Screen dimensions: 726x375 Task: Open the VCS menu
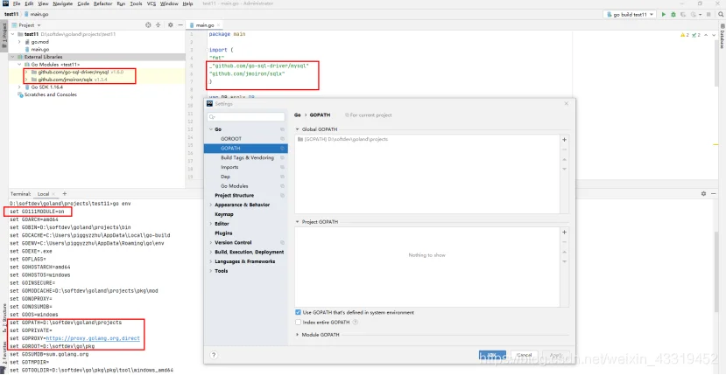[152, 3]
